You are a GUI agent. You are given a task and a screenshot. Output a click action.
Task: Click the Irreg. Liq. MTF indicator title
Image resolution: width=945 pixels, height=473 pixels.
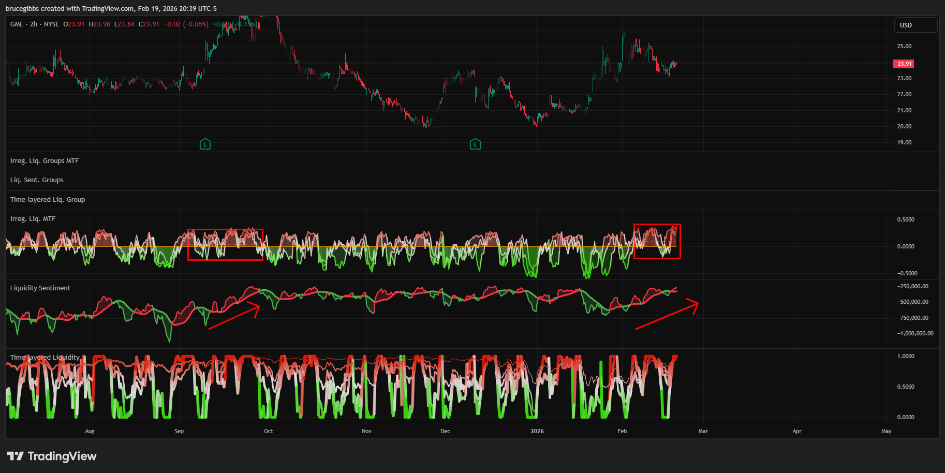click(33, 219)
